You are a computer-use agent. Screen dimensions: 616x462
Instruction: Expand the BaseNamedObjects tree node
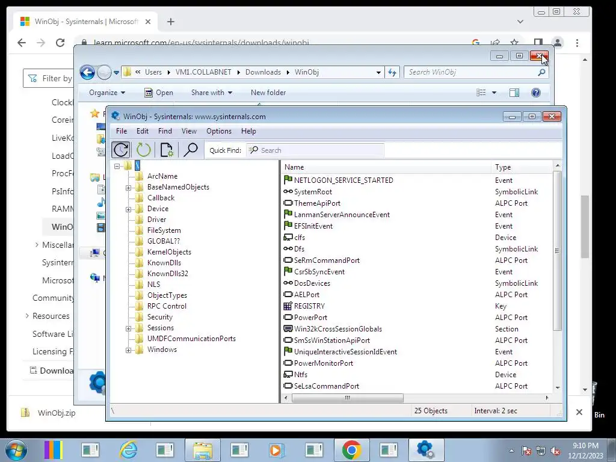[x=129, y=188]
